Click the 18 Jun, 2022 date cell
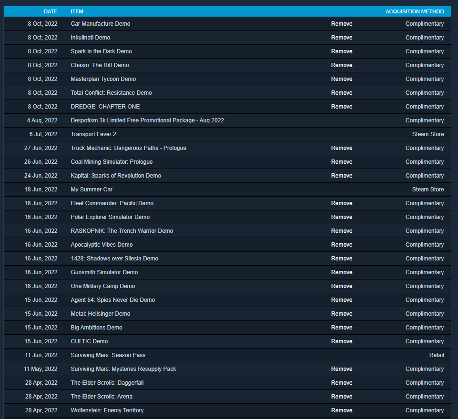 coord(41,190)
